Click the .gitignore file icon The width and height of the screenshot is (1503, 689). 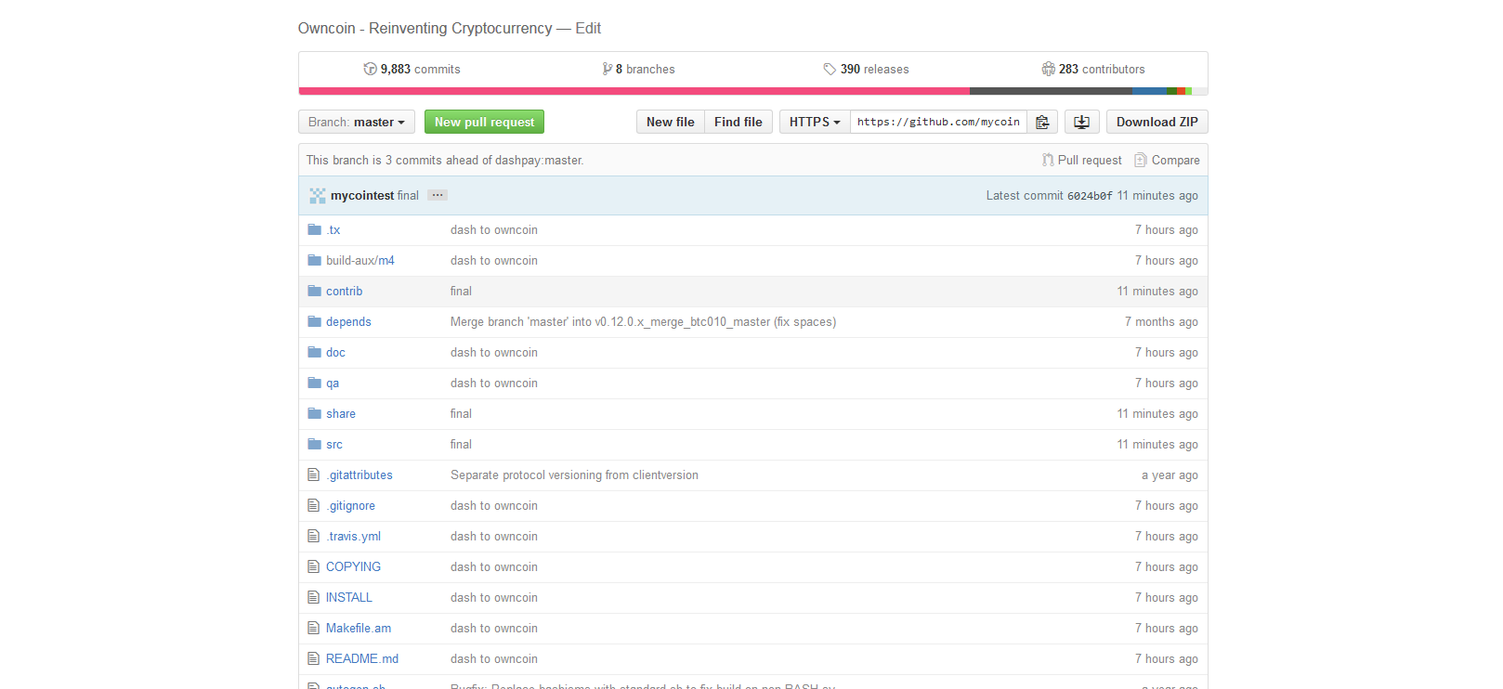point(313,505)
